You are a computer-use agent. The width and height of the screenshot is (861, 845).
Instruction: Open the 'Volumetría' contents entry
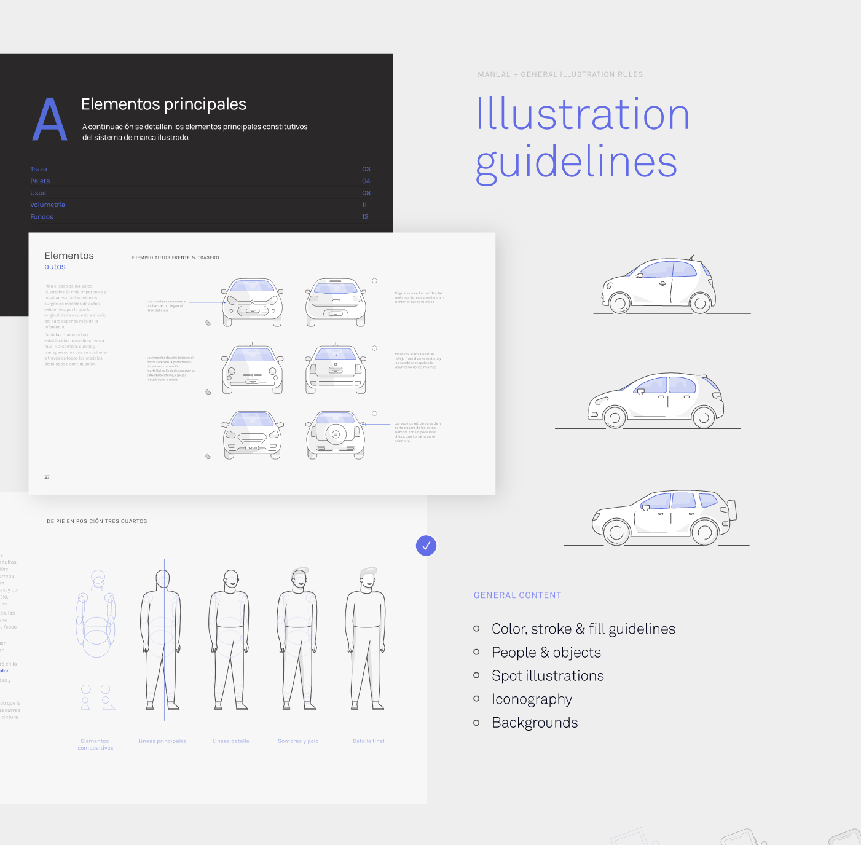click(x=47, y=205)
